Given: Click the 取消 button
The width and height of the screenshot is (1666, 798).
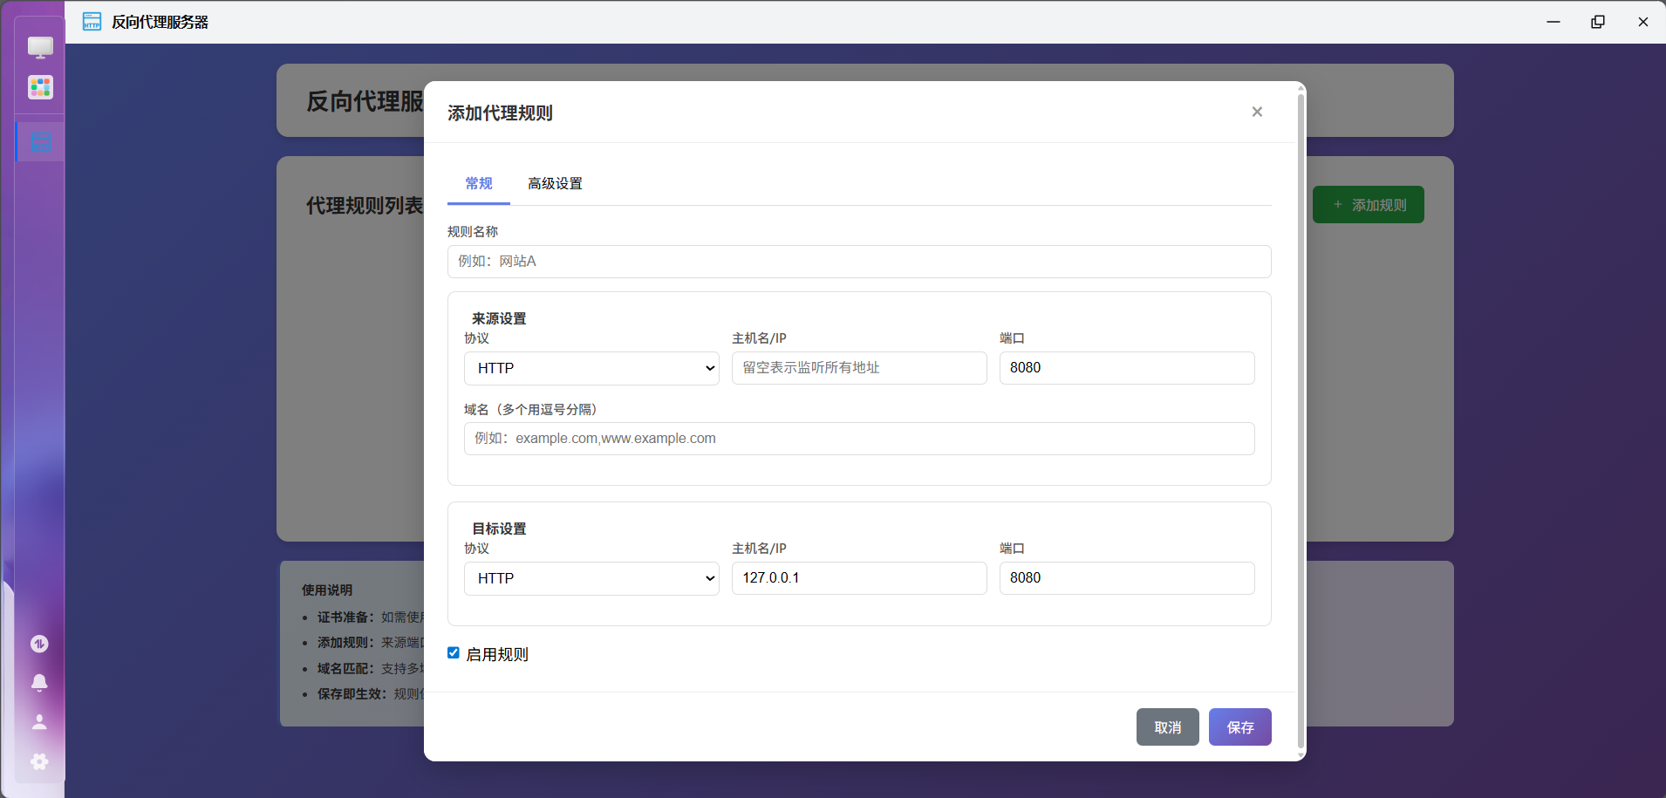Looking at the screenshot, I should [x=1167, y=727].
